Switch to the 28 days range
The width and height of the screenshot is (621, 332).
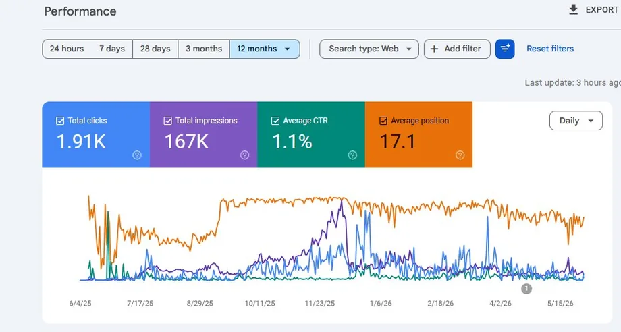(155, 49)
